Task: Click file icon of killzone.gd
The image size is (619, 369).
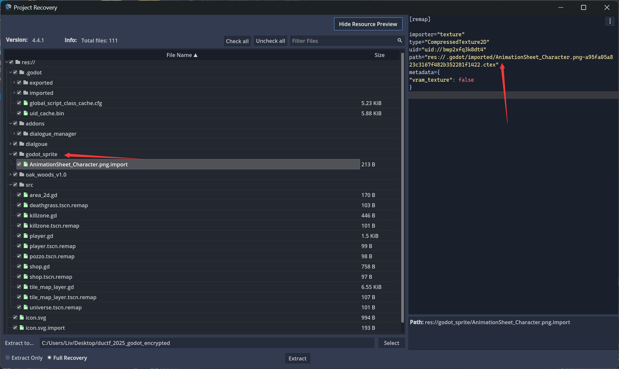Action: (x=26, y=215)
